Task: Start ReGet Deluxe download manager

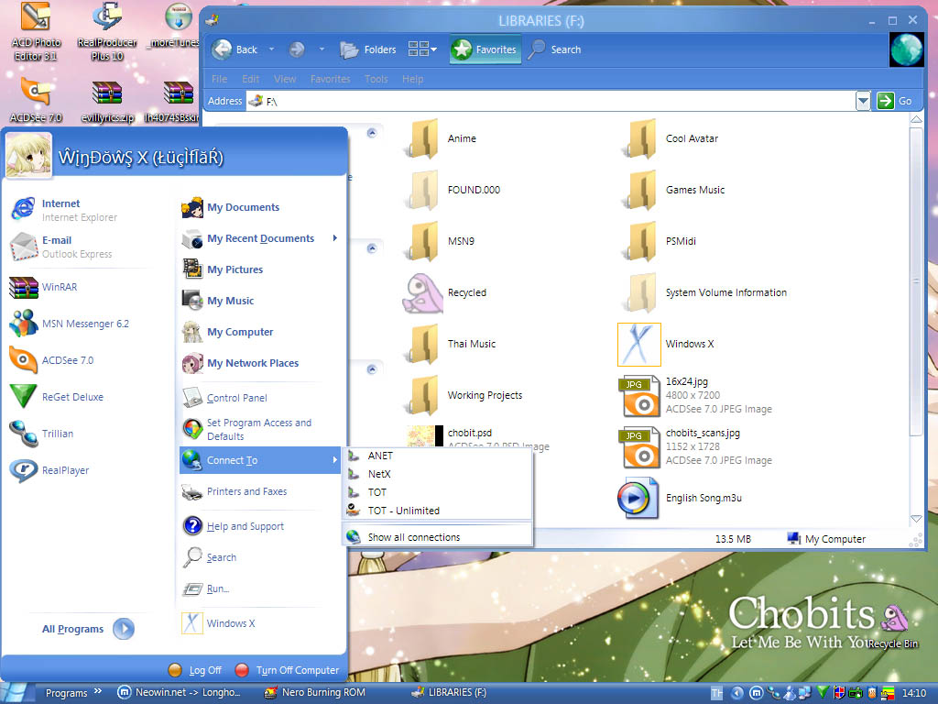Action: (x=71, y=397)
